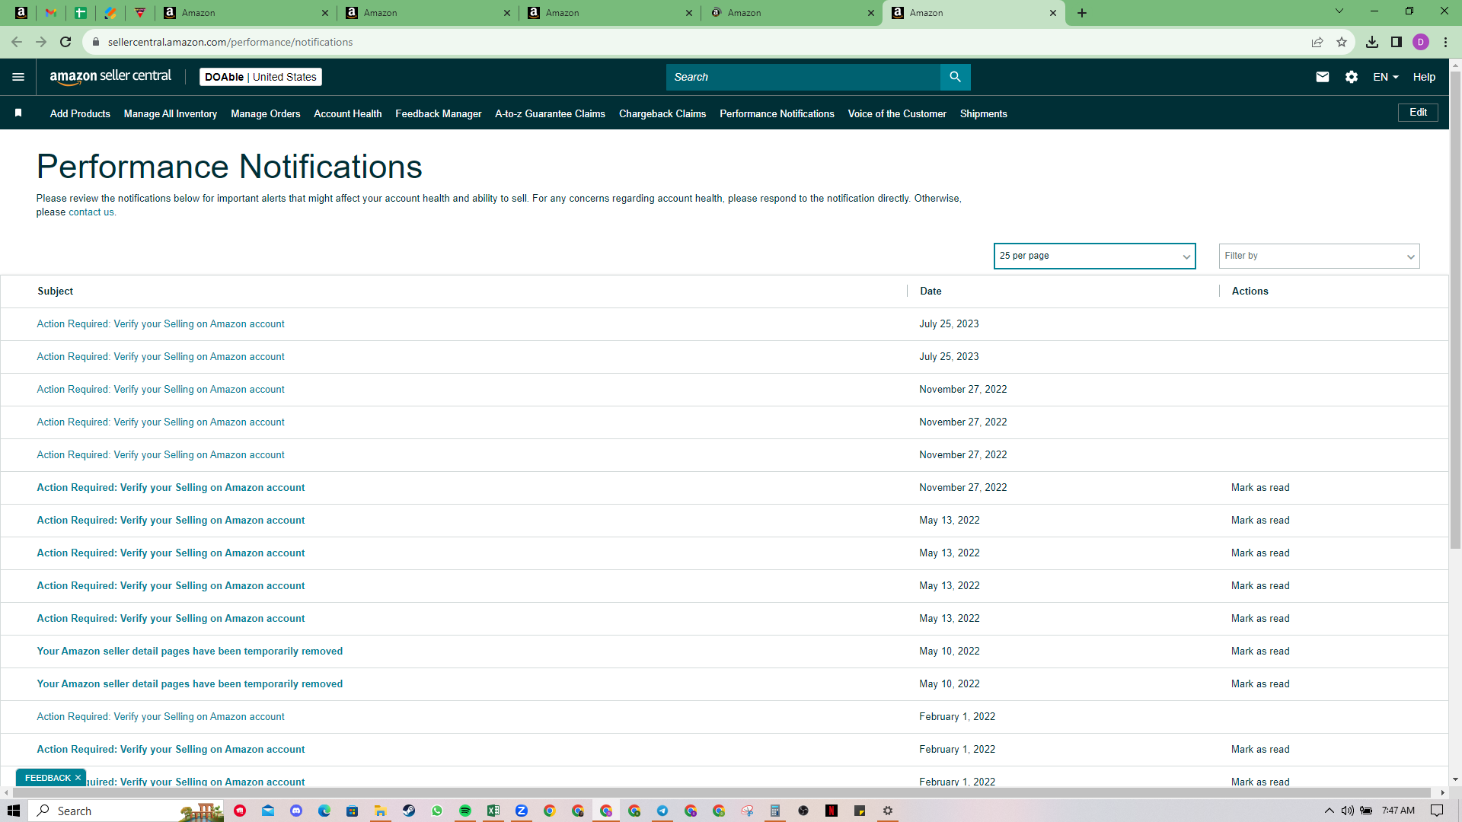Open the Filter by dropdown
Screen dimensions: 1462x822
coord(1319,256)
